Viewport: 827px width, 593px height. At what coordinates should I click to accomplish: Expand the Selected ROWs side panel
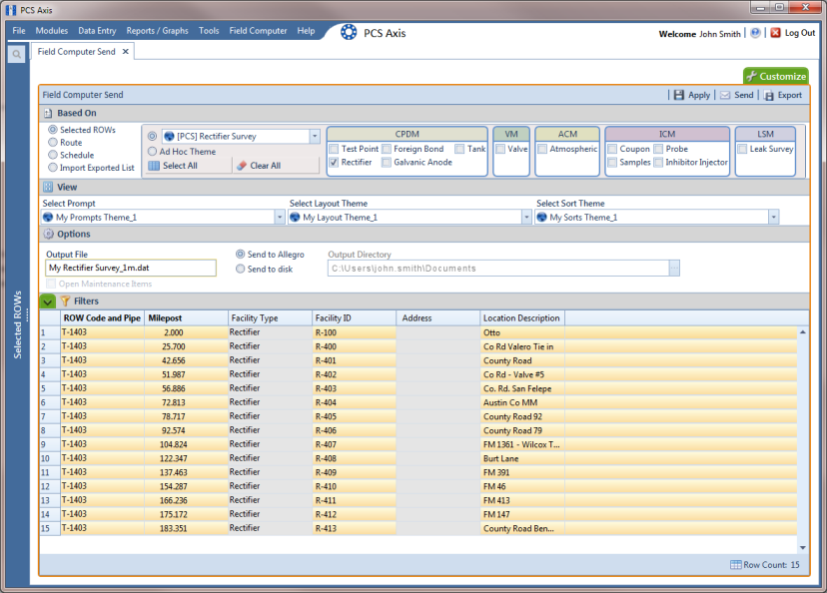click(x=17, y=324)
